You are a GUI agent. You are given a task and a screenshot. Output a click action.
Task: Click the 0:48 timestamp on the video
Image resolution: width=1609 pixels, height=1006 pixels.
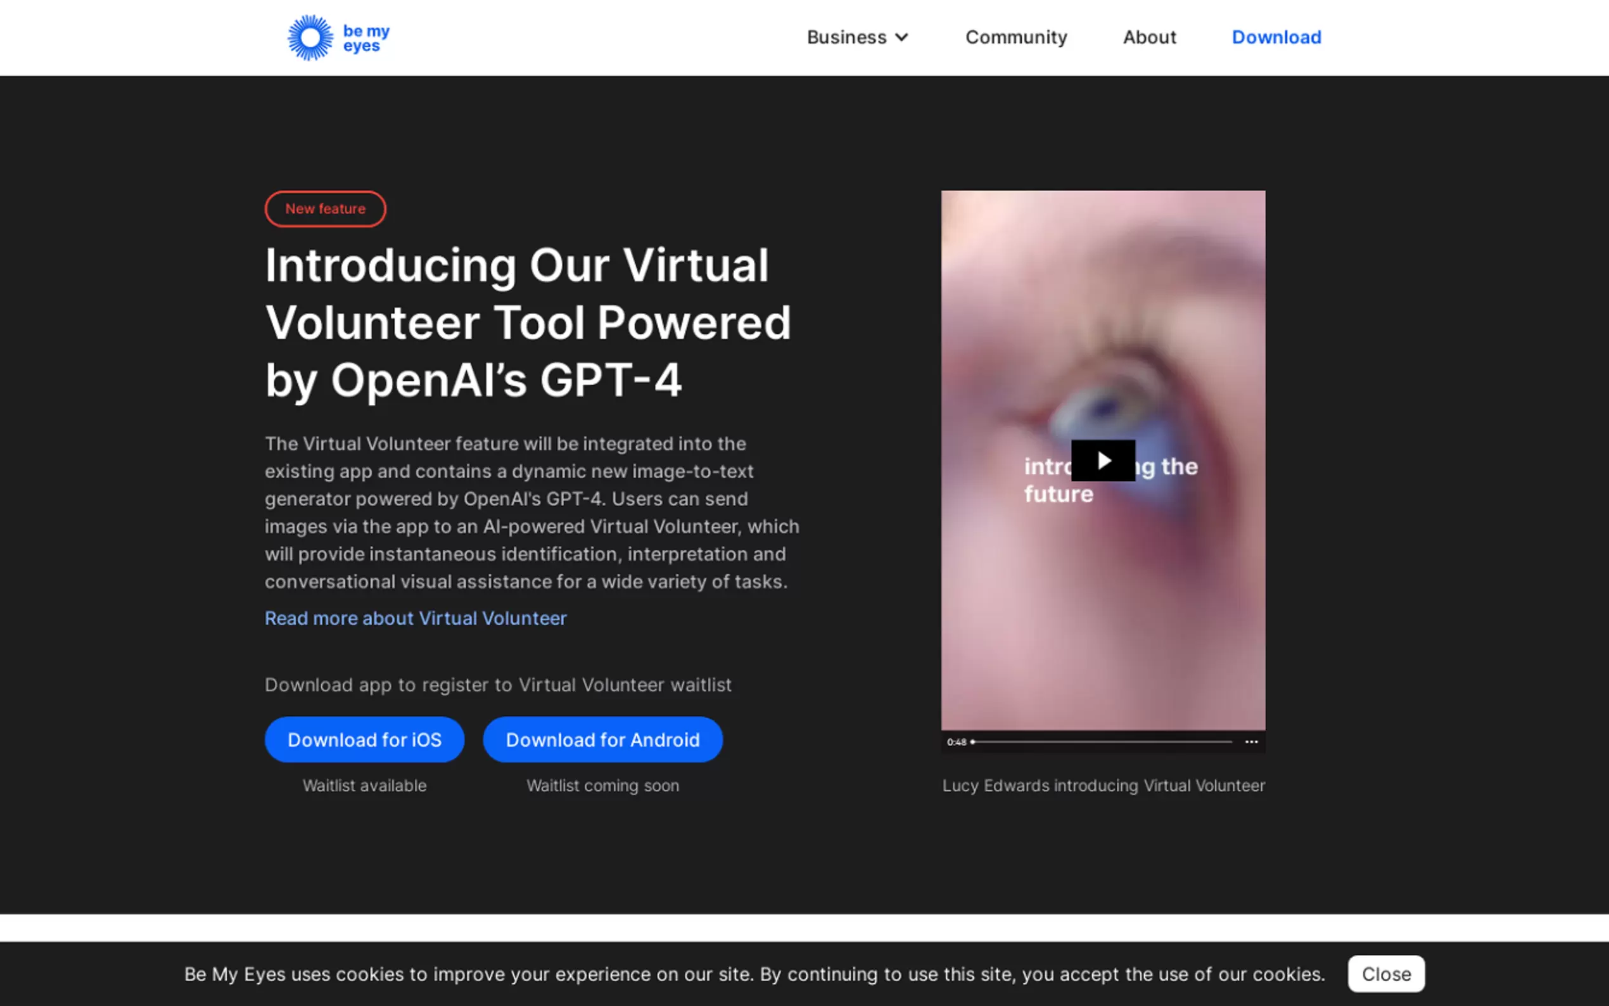957,742
